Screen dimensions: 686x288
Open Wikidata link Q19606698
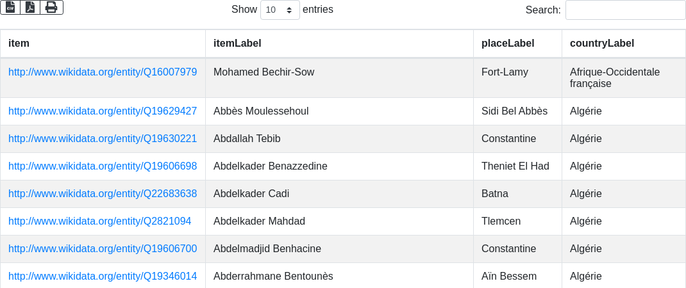pyautogui.click(x=103, y=166)
